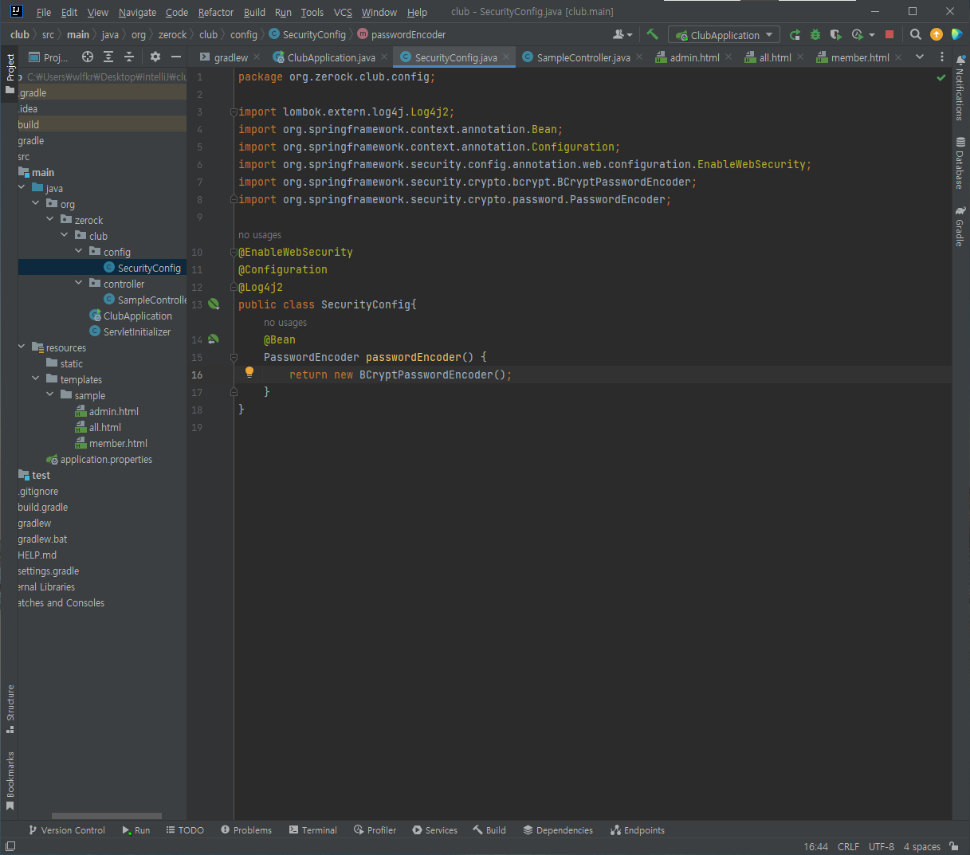Open the Gradle tool window
The image size is (970, 855).
point(960,227)
